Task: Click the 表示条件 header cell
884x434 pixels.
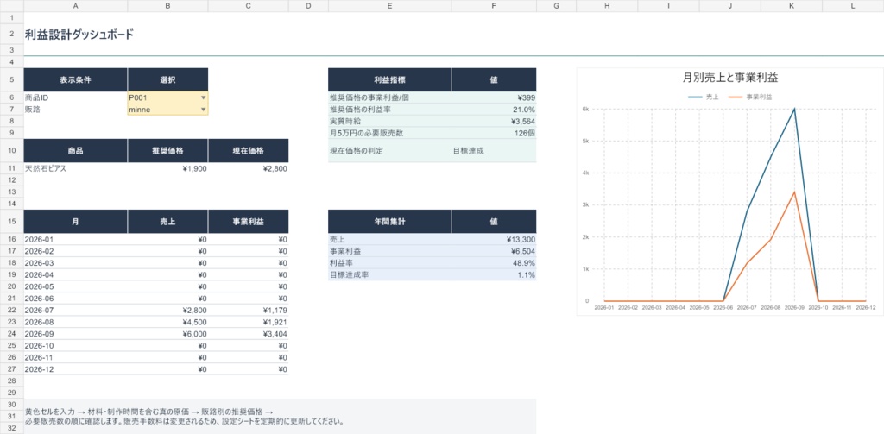Action: [76, 79]
